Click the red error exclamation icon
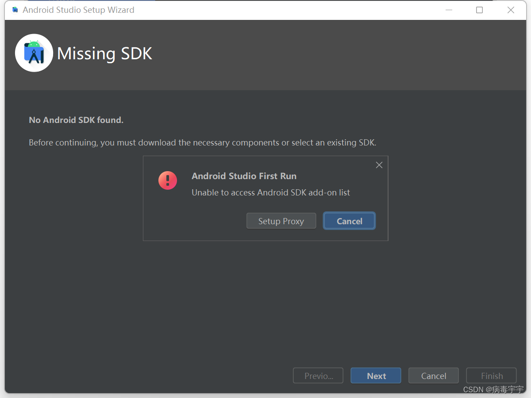Screen dimensions: 531x398 click(x=168, y=180)
